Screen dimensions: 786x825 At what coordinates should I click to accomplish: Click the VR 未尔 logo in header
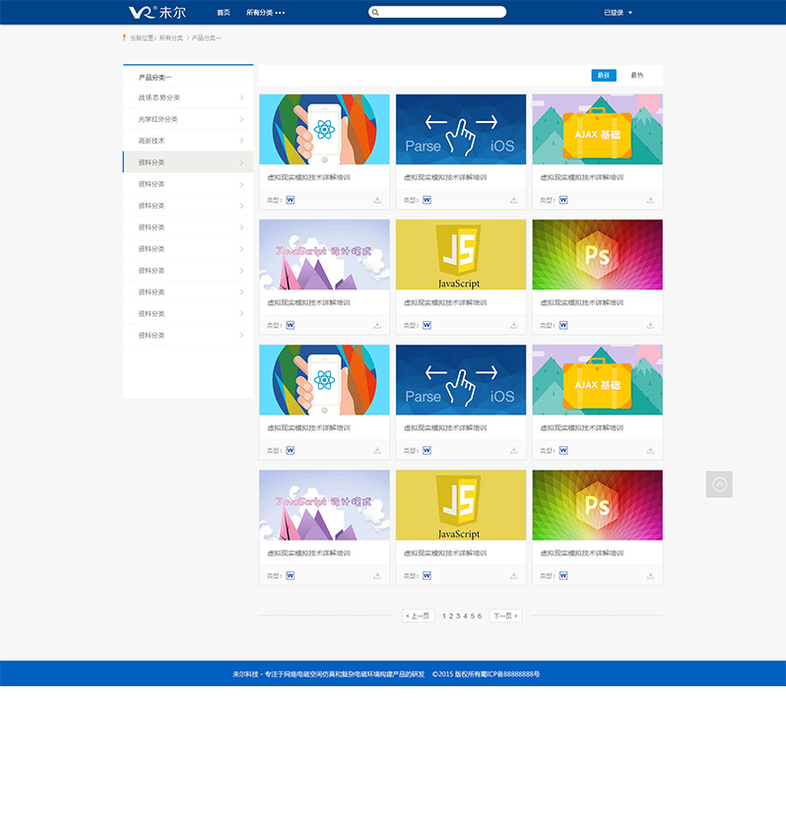pyautogui.click(x=157, y=13)
